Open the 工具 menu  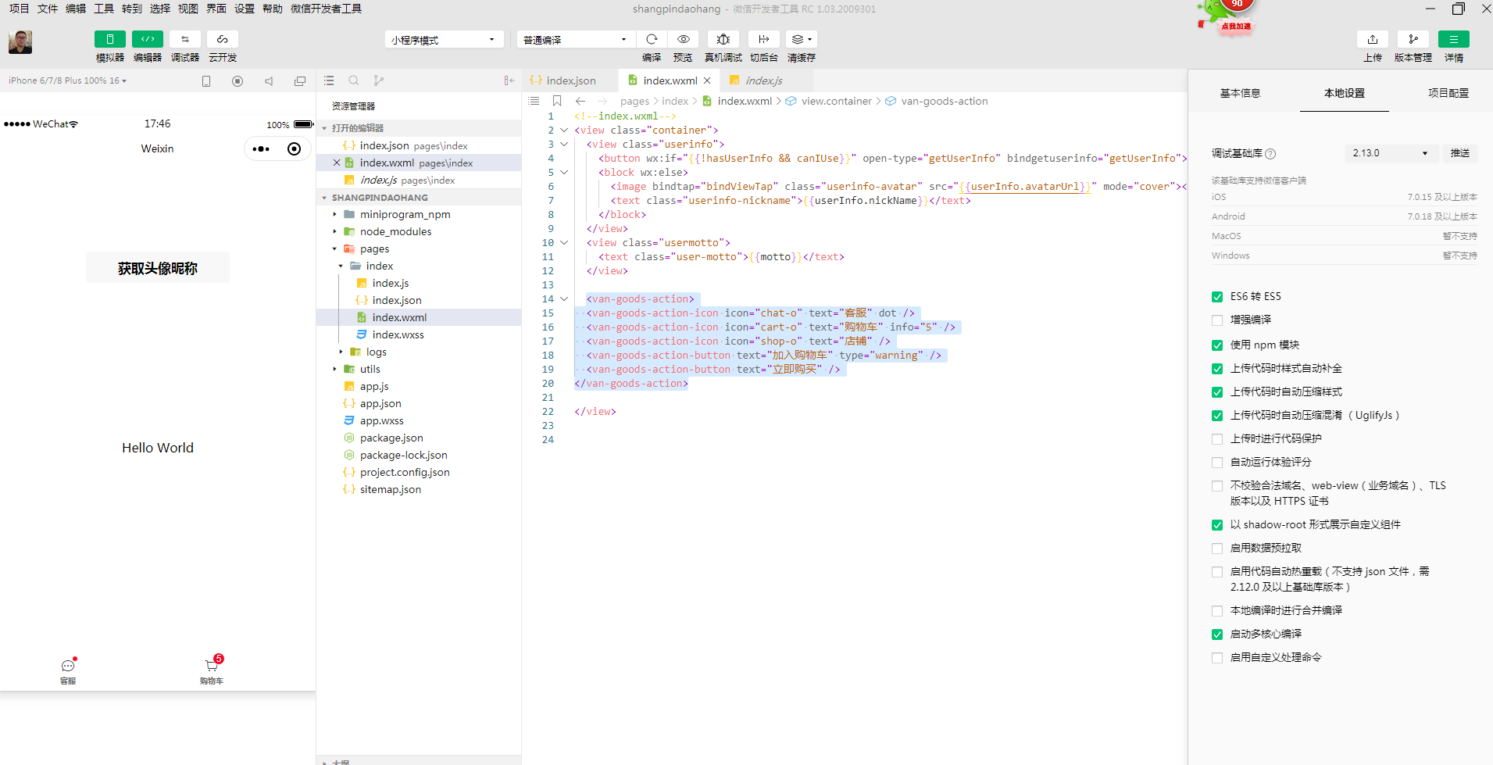point(104,9)
